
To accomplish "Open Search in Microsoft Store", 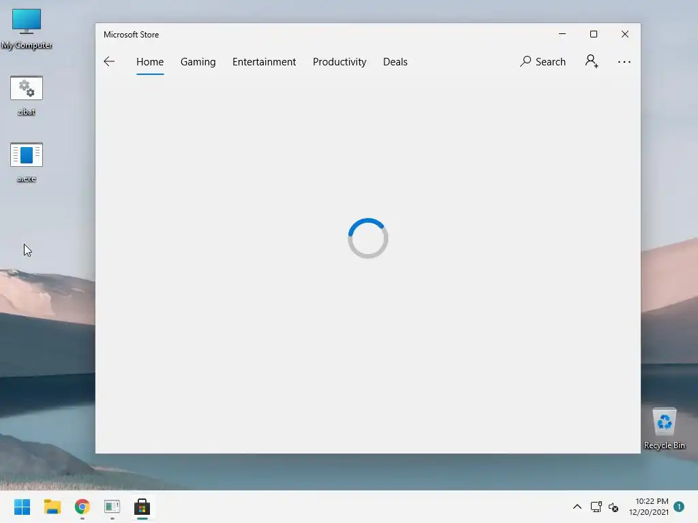I will point(543,61).
